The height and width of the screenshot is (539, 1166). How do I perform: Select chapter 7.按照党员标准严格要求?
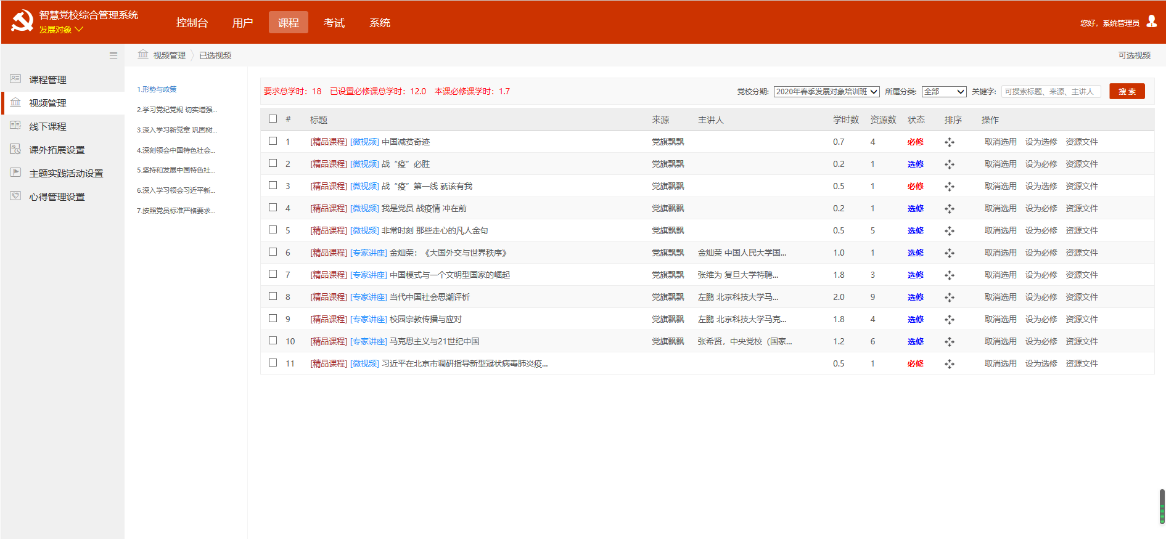[176, 211]
